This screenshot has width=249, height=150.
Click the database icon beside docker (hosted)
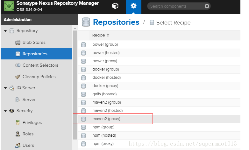83,78
